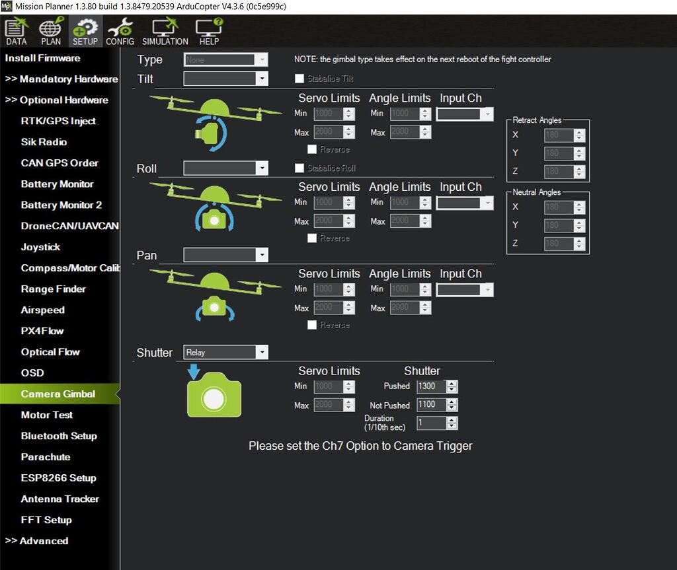Open the Parachute setup page
The height and width of the screenshot is (570, 677).
[x=46, y=456]
